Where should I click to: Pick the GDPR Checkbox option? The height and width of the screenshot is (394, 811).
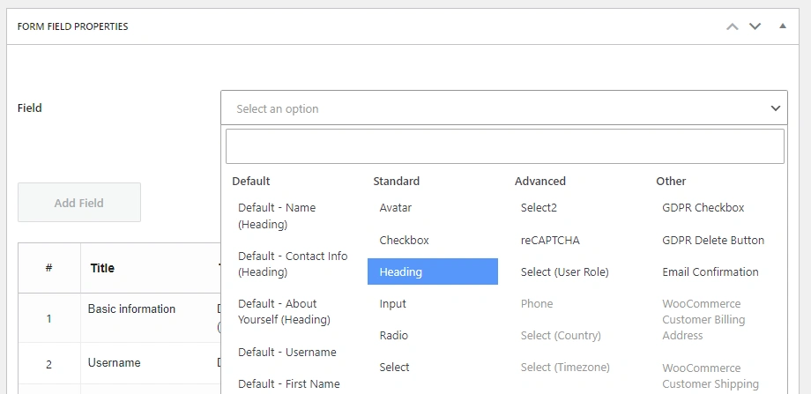[x=703, y=208]
